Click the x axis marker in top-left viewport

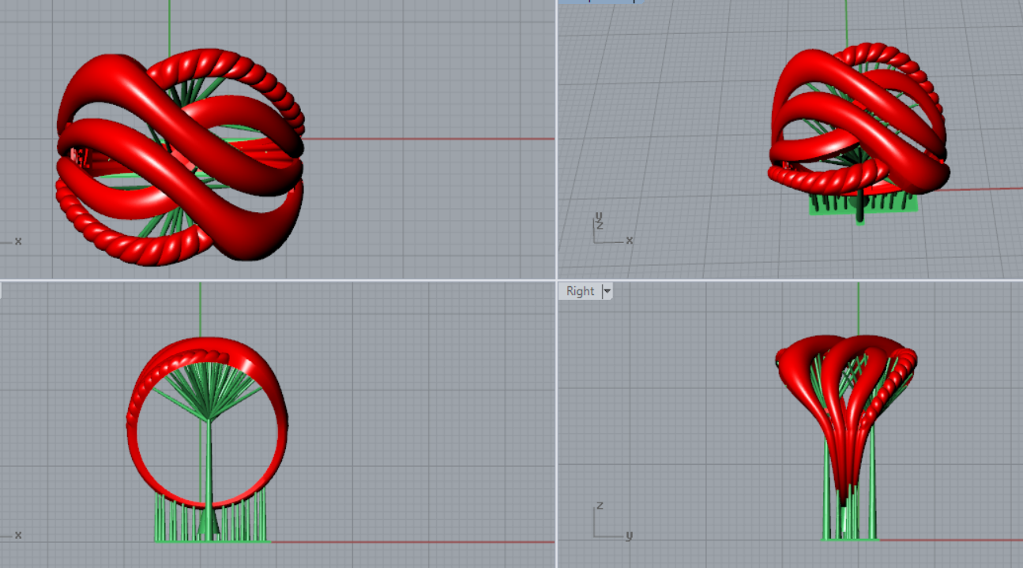click(17, 241)
